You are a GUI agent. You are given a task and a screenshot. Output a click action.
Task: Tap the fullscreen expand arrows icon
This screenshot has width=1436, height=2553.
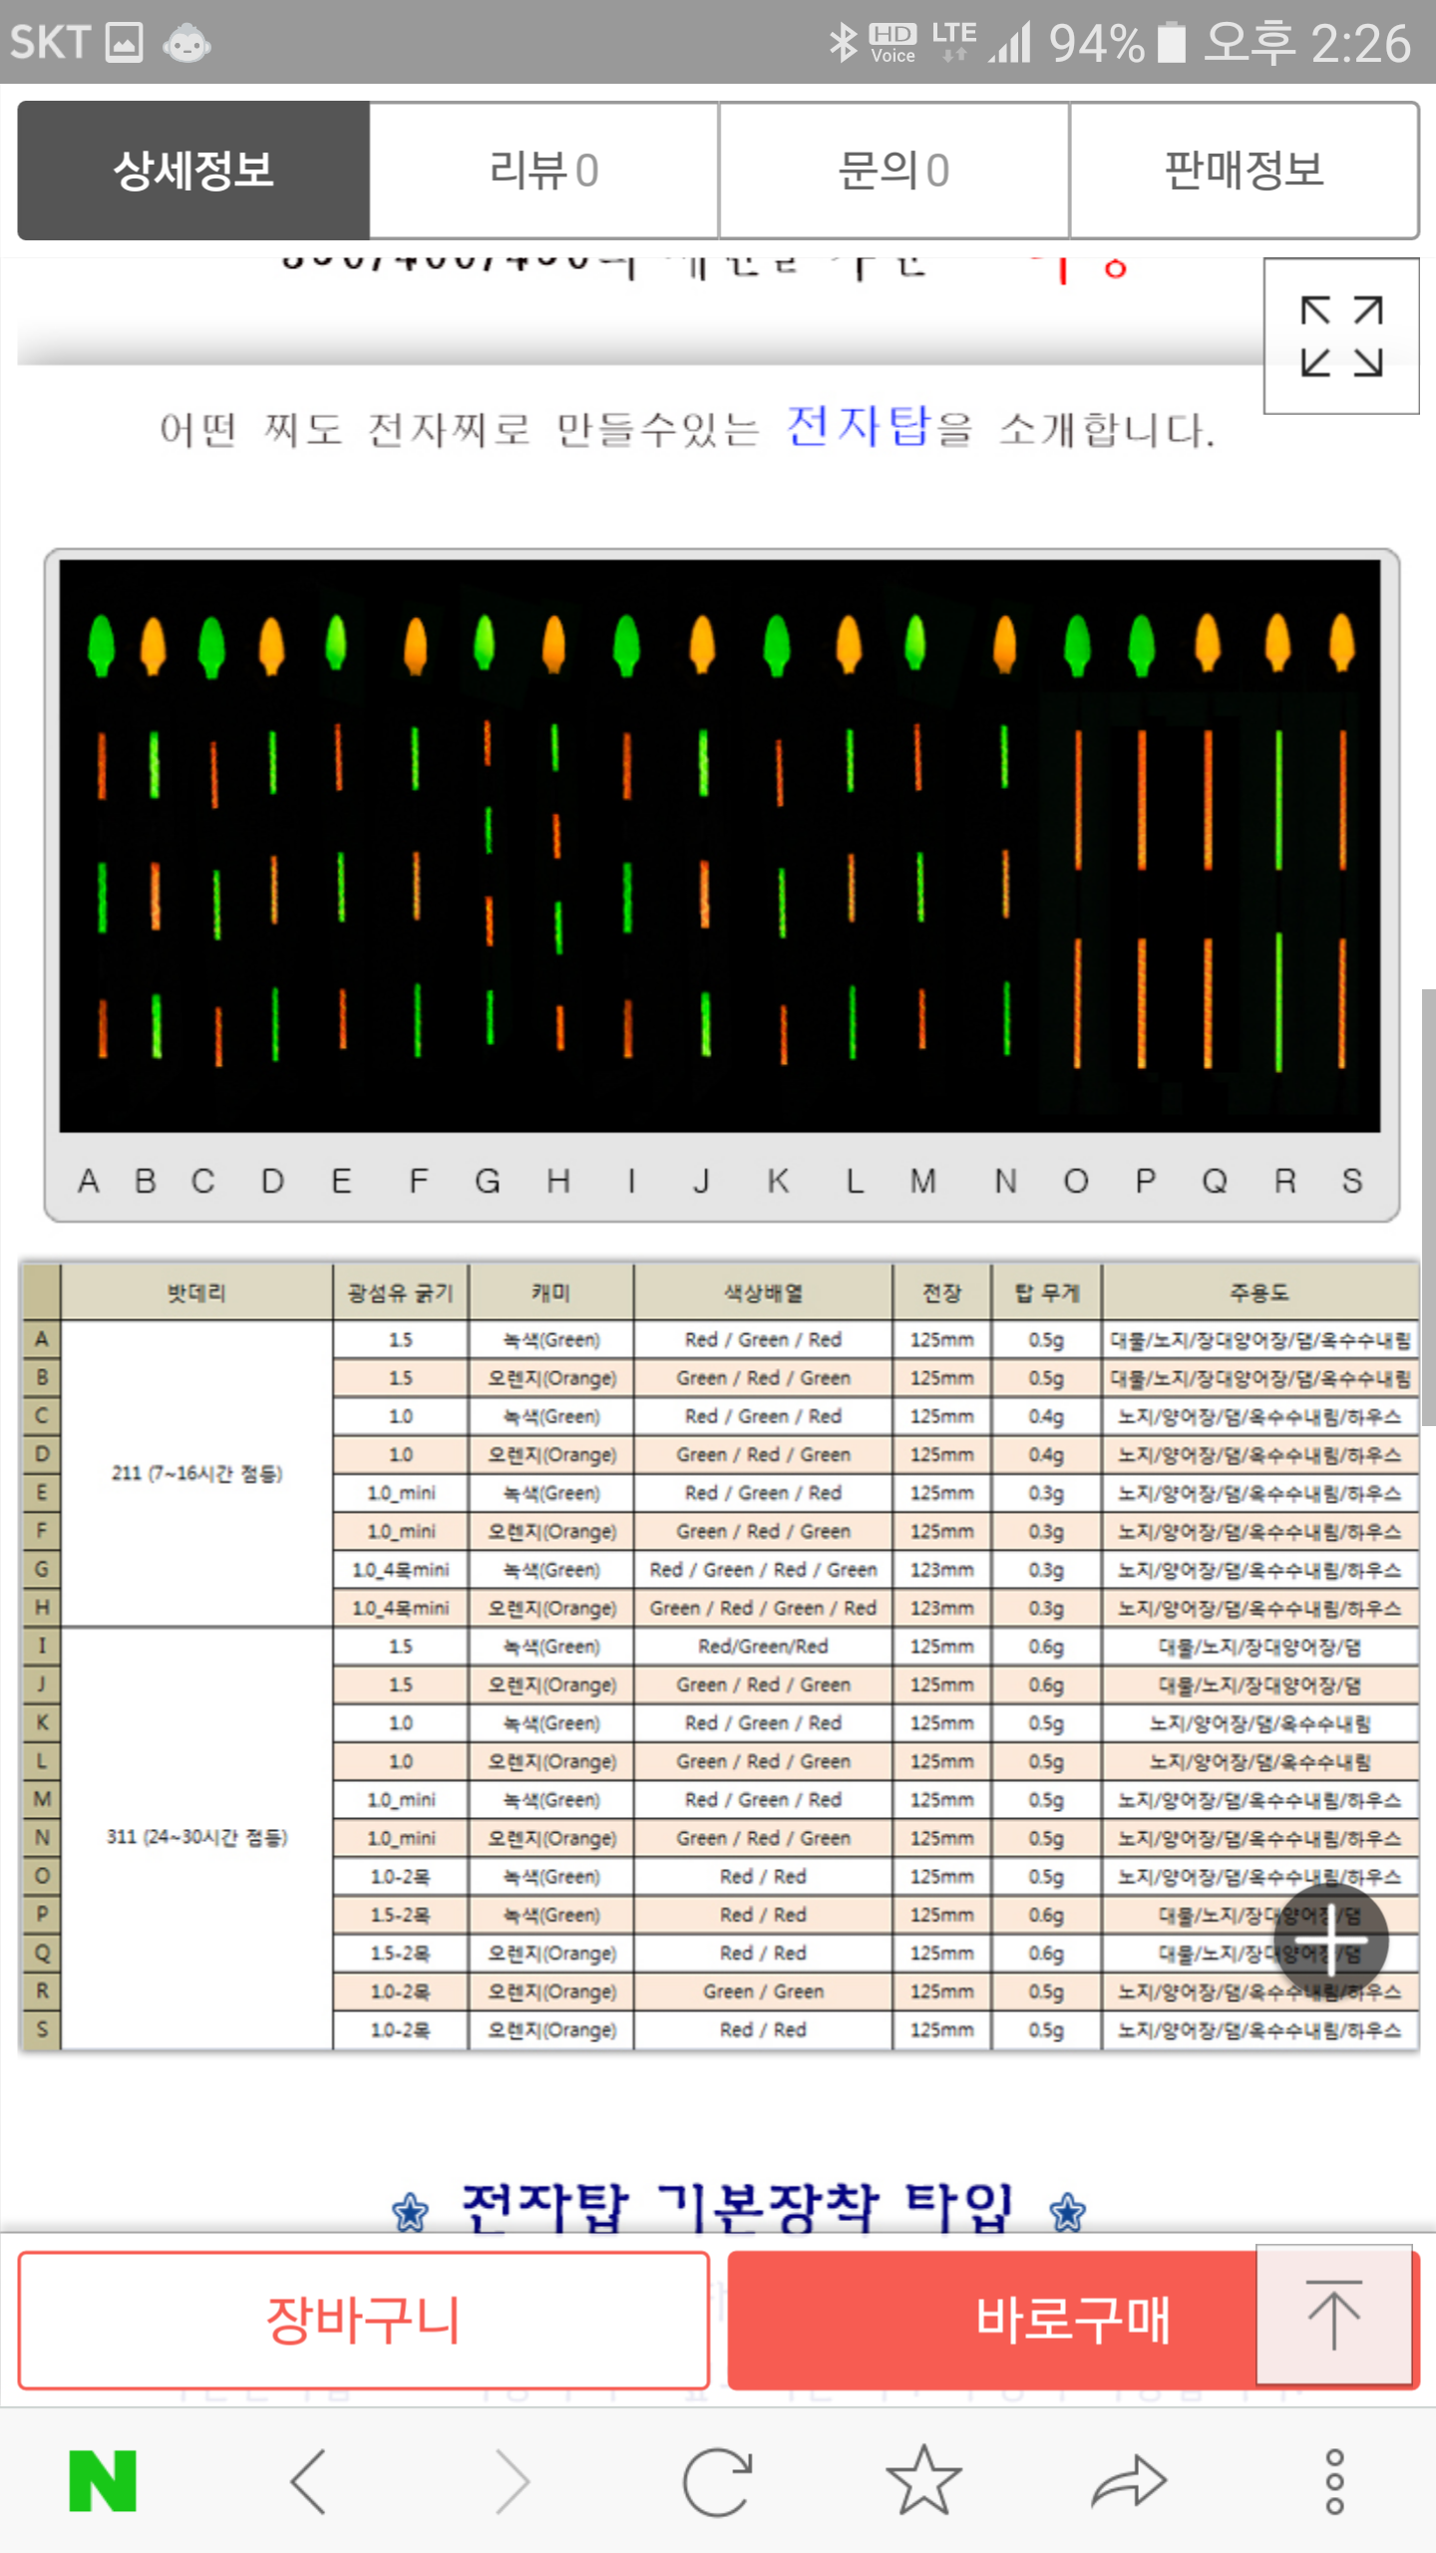pos(1341,336)
